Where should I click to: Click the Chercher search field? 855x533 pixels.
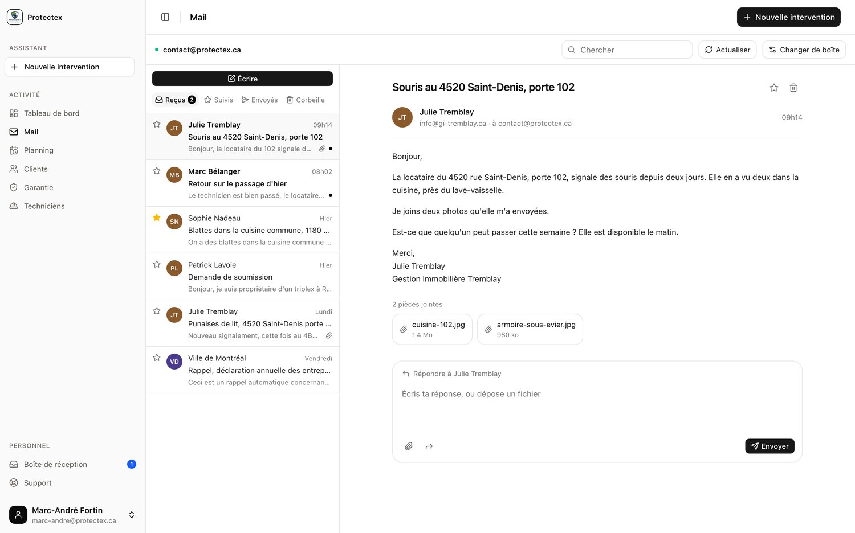click(x=627, y=50)
